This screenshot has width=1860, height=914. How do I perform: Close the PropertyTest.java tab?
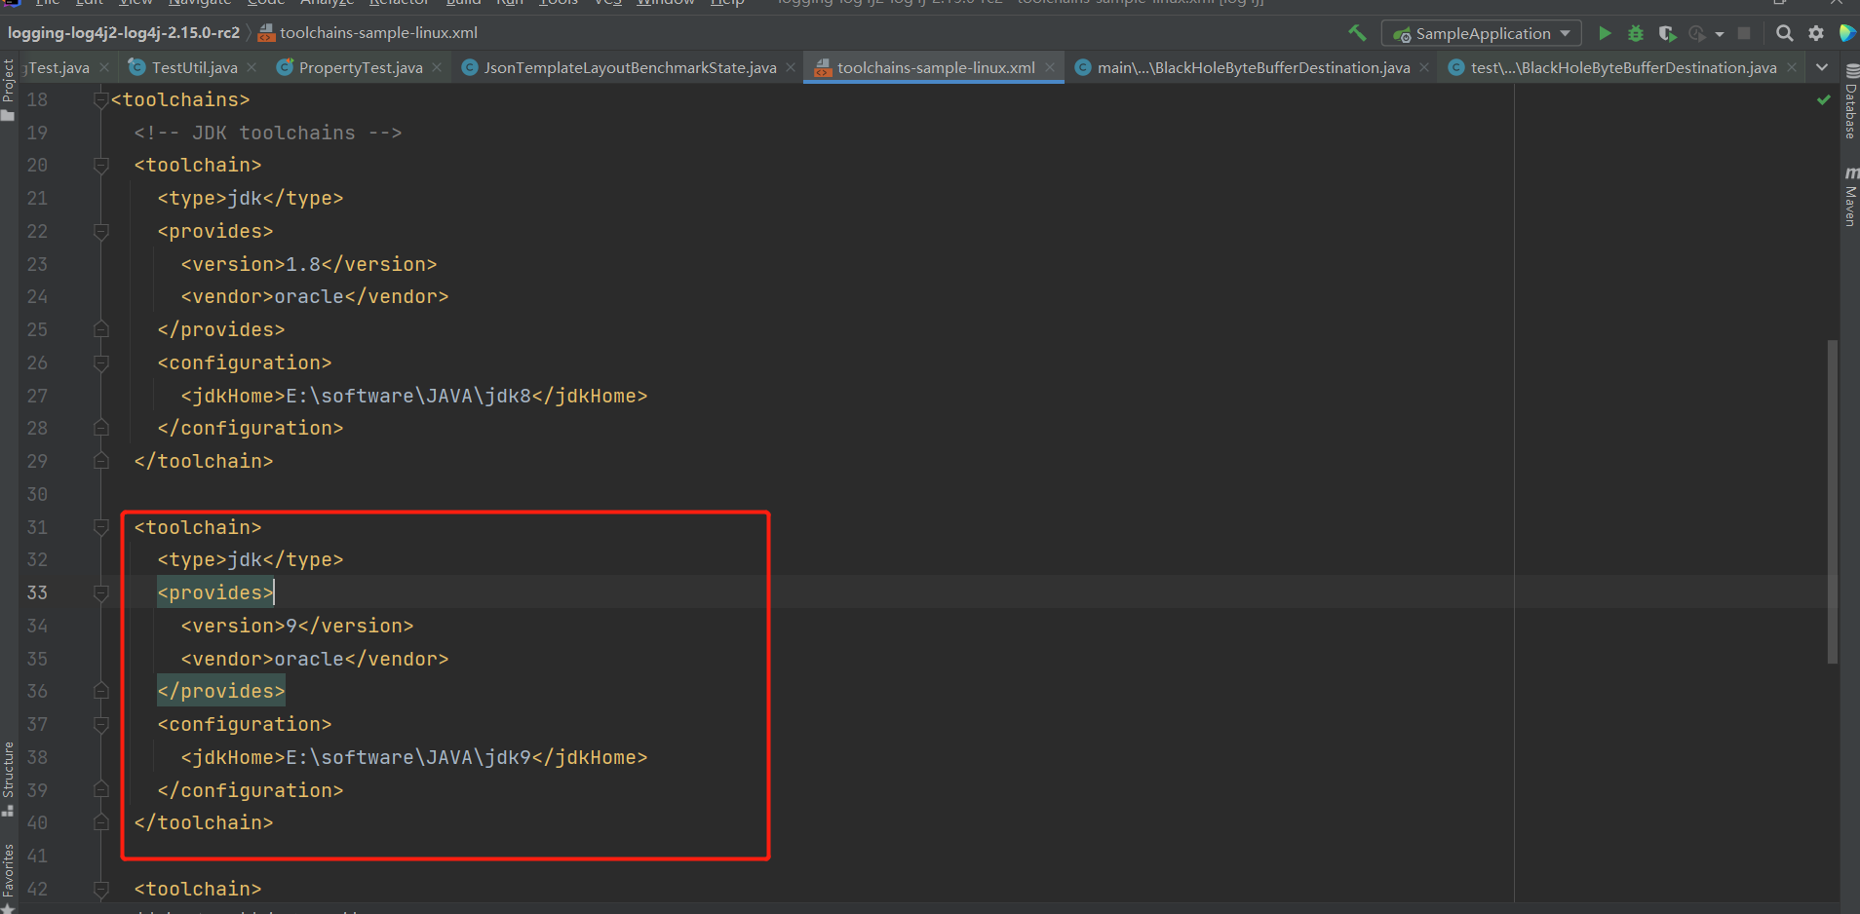pyautogui.click(x=437, y=67)
